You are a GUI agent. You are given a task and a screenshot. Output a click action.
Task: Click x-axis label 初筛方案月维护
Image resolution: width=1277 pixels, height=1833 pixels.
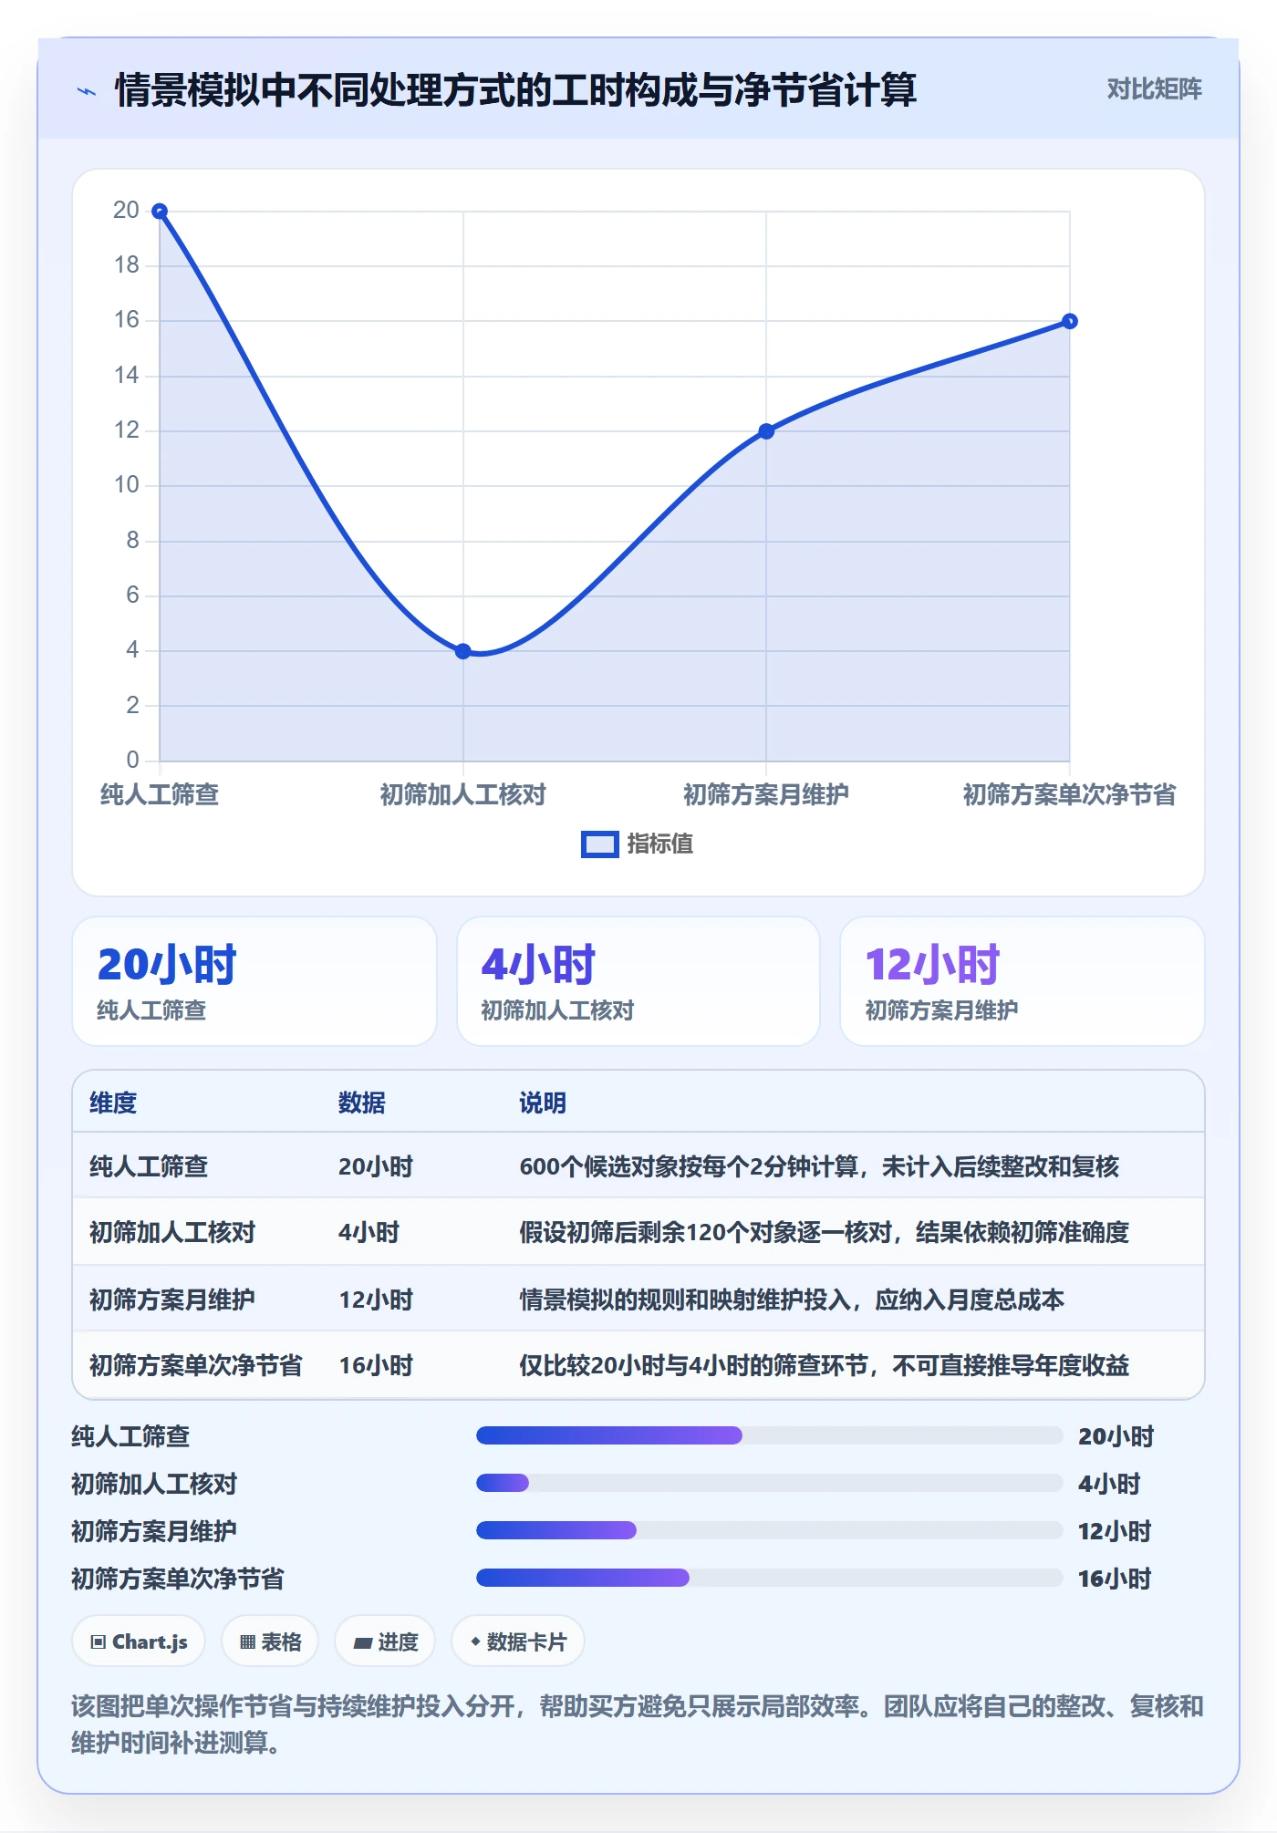766,794
